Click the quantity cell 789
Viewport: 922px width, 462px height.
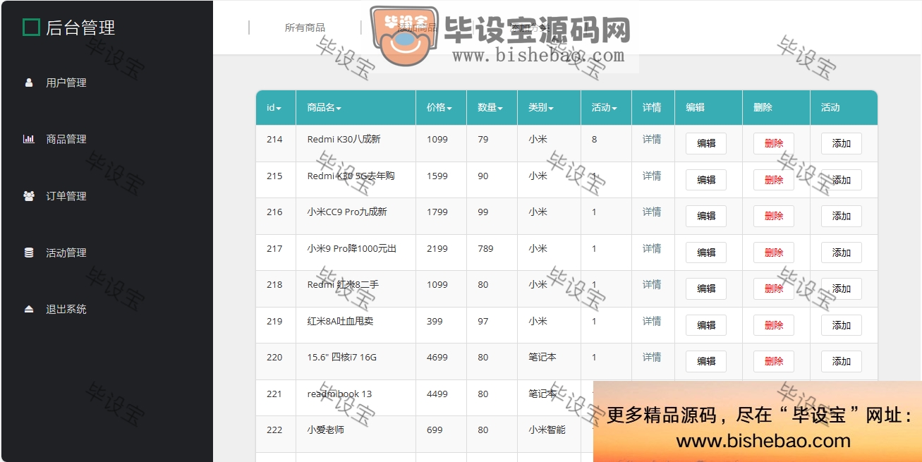coord(485,248)
